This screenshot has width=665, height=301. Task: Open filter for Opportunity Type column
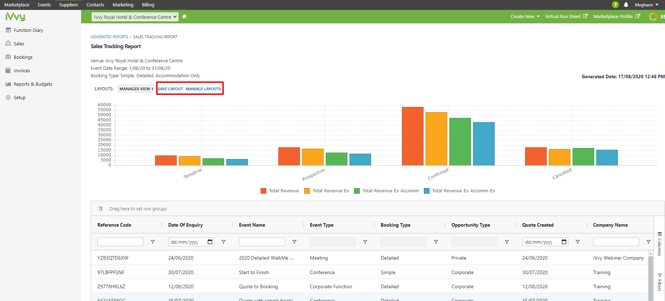click(x=507, y=242)
